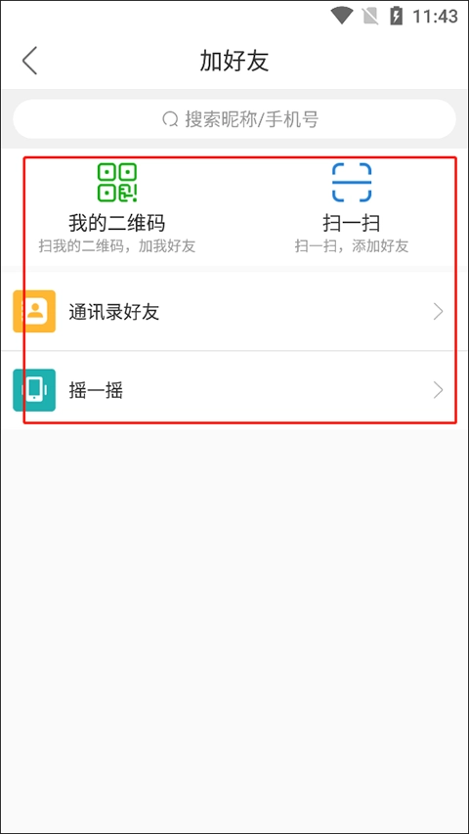
Task: Open the 通讯录好友 entry
Action: [x=234, y=312]
